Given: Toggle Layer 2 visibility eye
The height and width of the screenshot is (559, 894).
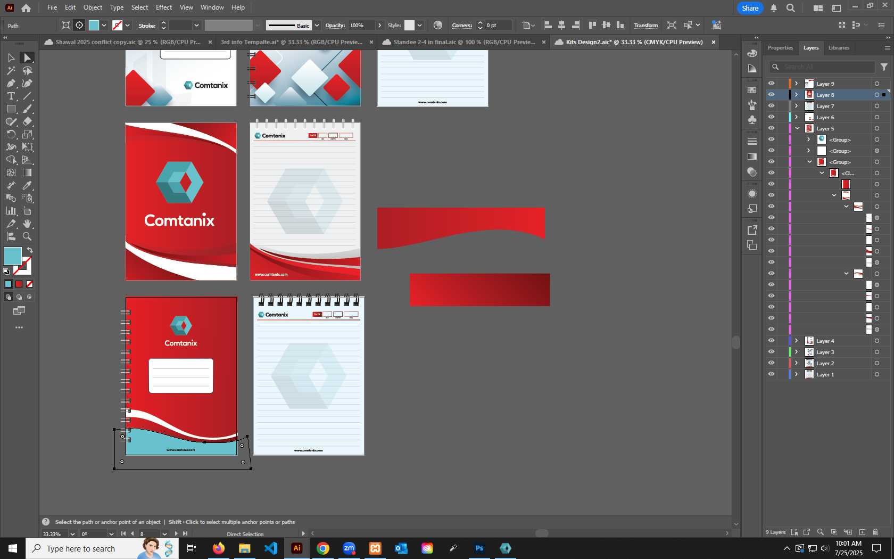Looking at the screenshot, I should point(771,363).
